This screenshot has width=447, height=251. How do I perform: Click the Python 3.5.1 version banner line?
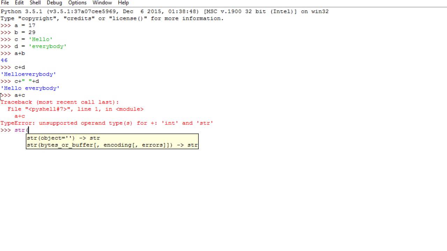(164, 12)
